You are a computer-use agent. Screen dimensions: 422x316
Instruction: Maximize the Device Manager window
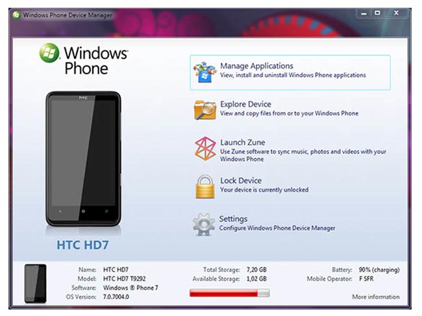(x=378, y=13)
